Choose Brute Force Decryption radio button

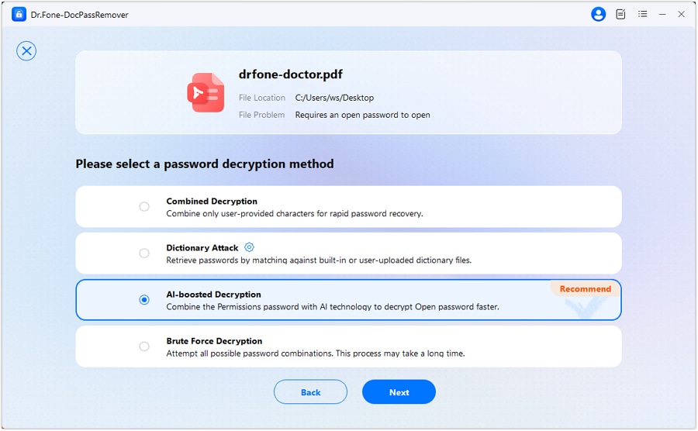click(144, 347)
